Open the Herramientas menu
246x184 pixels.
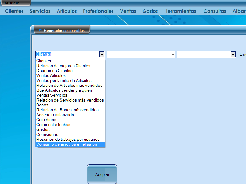click(180, 11)
